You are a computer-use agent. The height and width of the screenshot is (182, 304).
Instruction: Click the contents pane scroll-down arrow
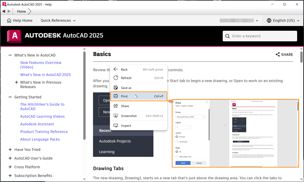pos(84,179)
